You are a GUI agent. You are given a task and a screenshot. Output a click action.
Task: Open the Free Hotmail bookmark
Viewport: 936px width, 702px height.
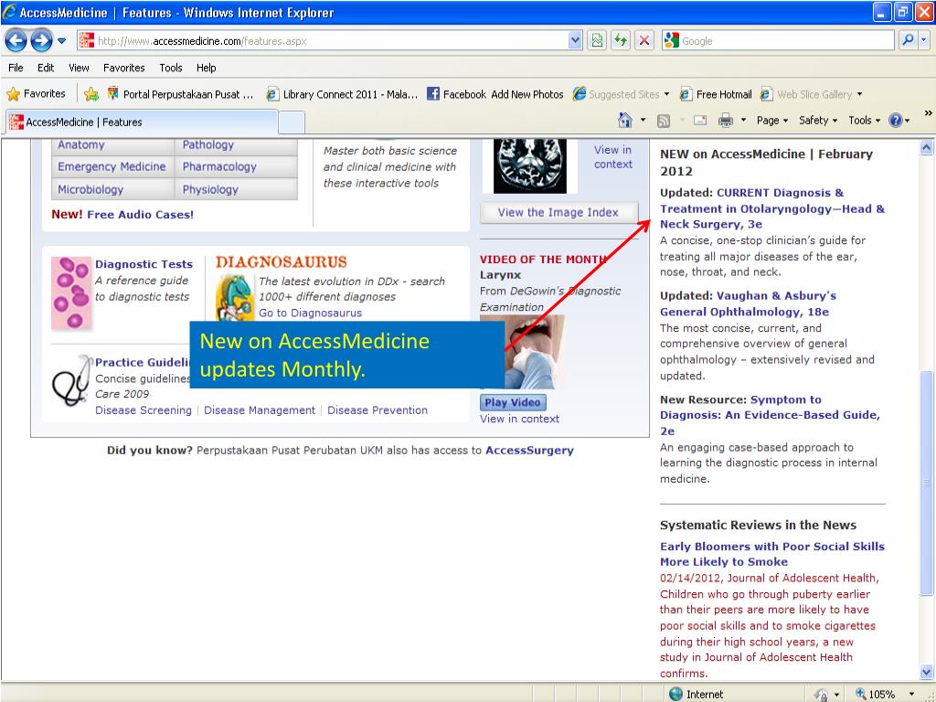pyautogui.click(x=716, y=94)
